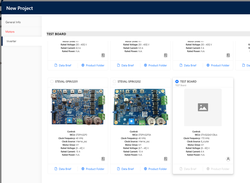Open Data Brief for the 5.5 A board
This screenshot has width=250, height=183.
[125, 65]
